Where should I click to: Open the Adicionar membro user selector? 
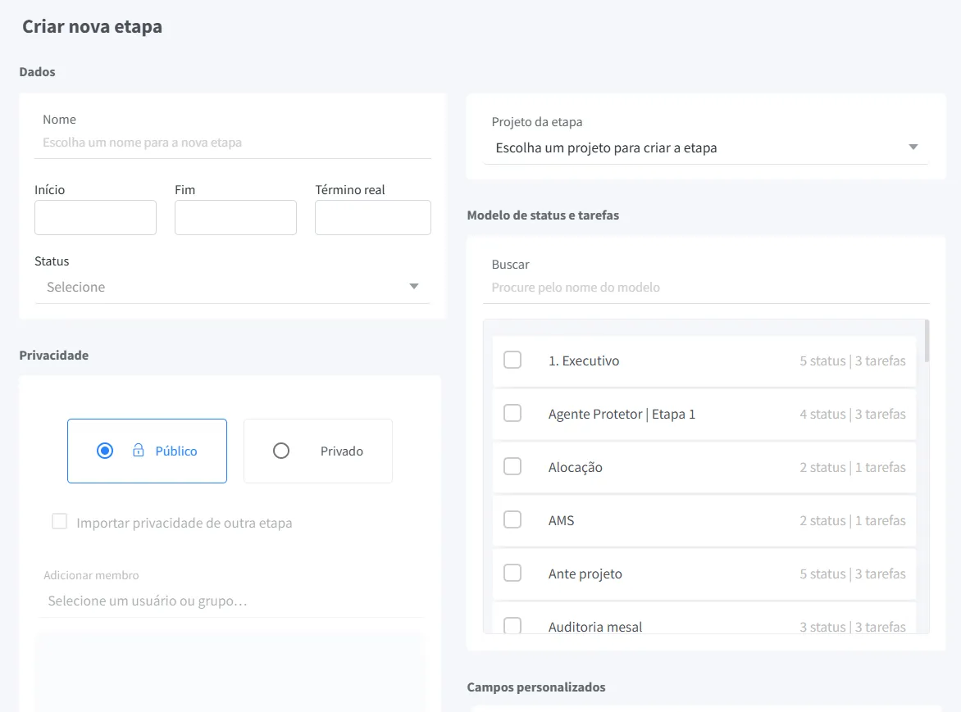(232, 601)
